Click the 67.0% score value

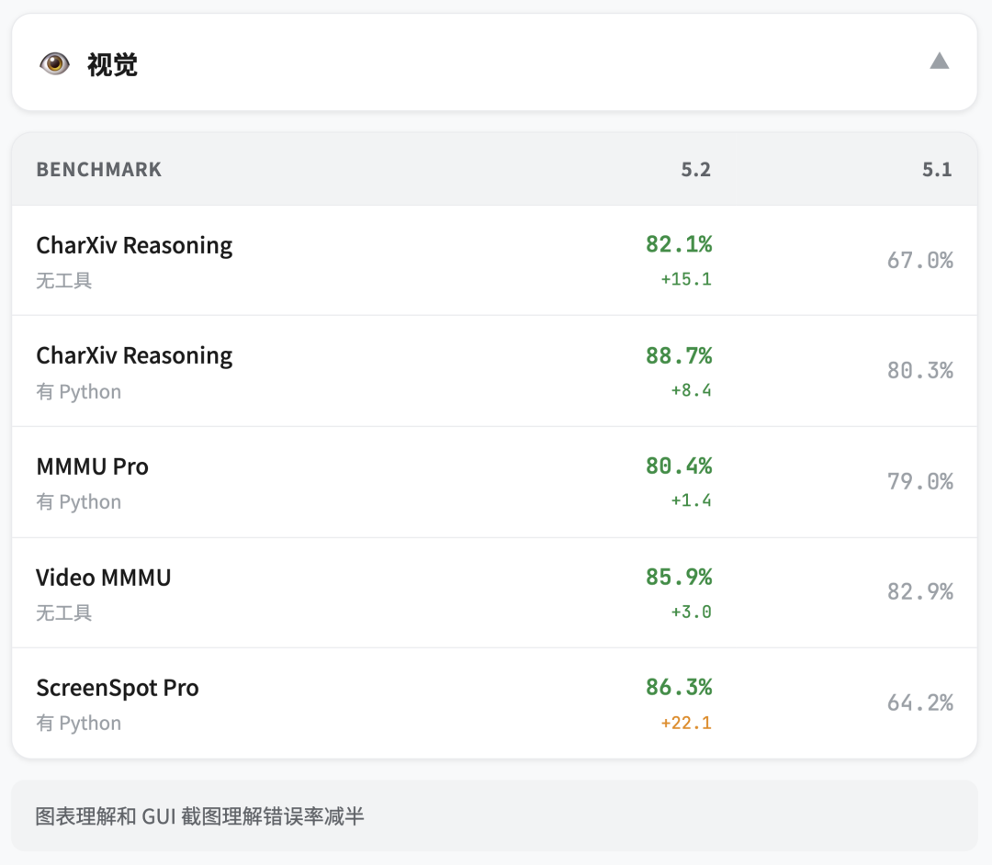[x=919, y=260]
